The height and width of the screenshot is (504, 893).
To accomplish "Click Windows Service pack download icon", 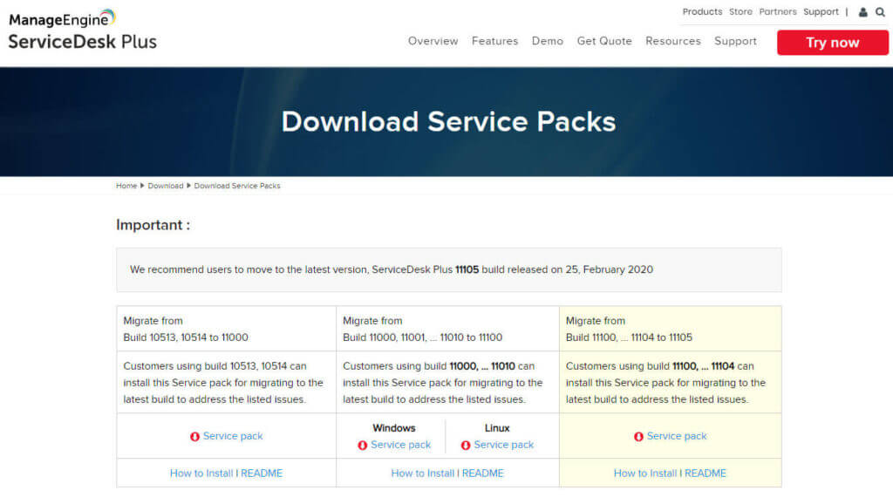I will coord(362,446).
